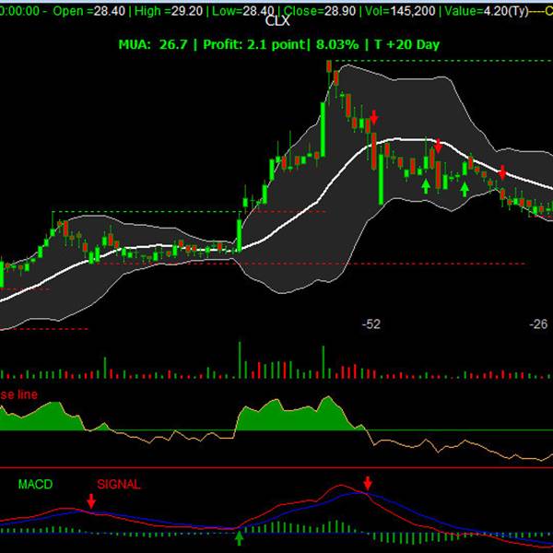Click the -52 bar offset label
Screen dimensions: 553x553
(x=371, y=324)
